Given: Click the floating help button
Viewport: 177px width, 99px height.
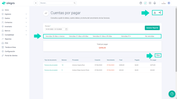Looking at the screenshot, I should point(172,94).
